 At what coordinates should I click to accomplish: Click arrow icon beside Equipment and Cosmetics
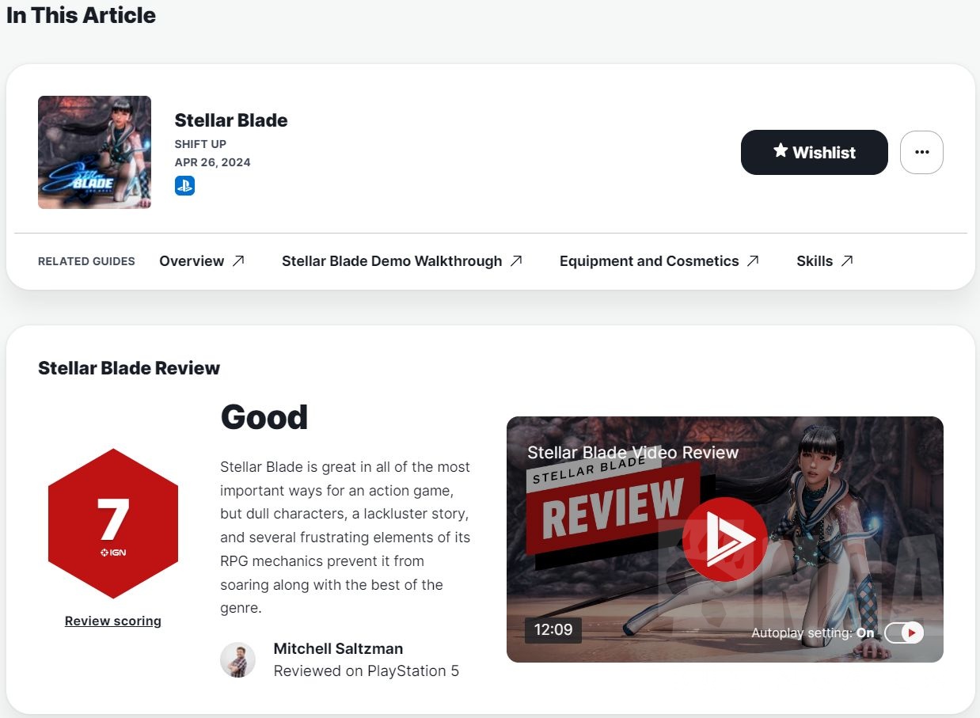(x=753, y=261)
